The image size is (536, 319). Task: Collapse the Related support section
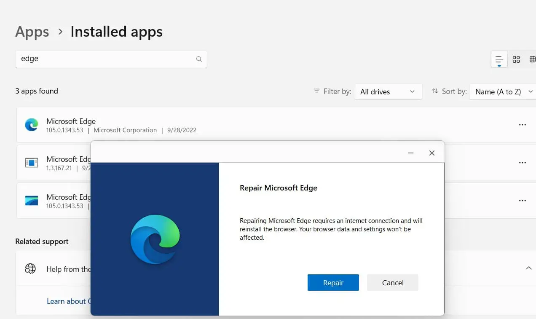[529, 268]
